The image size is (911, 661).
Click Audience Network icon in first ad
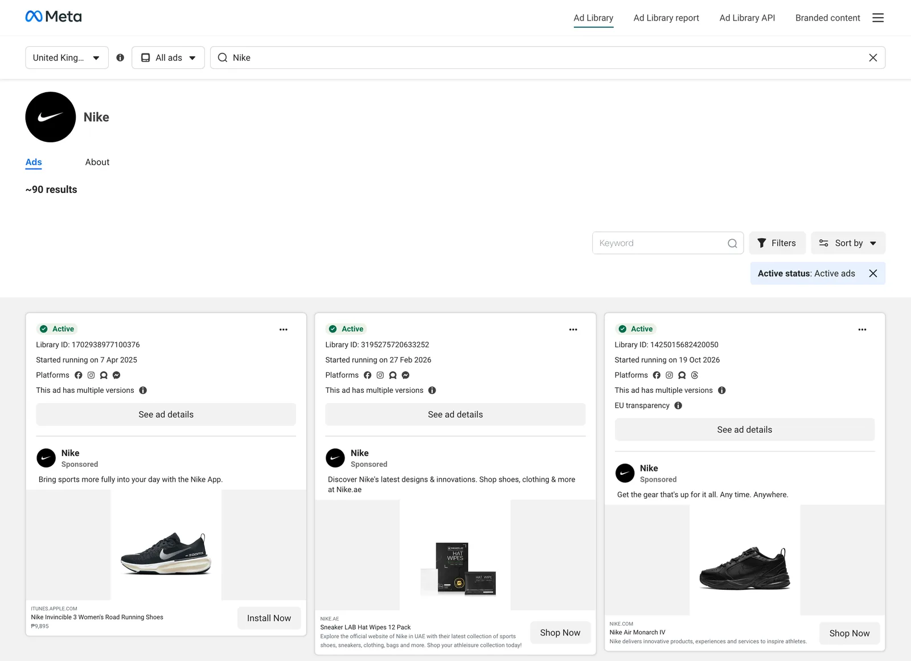tap(104, 375)
